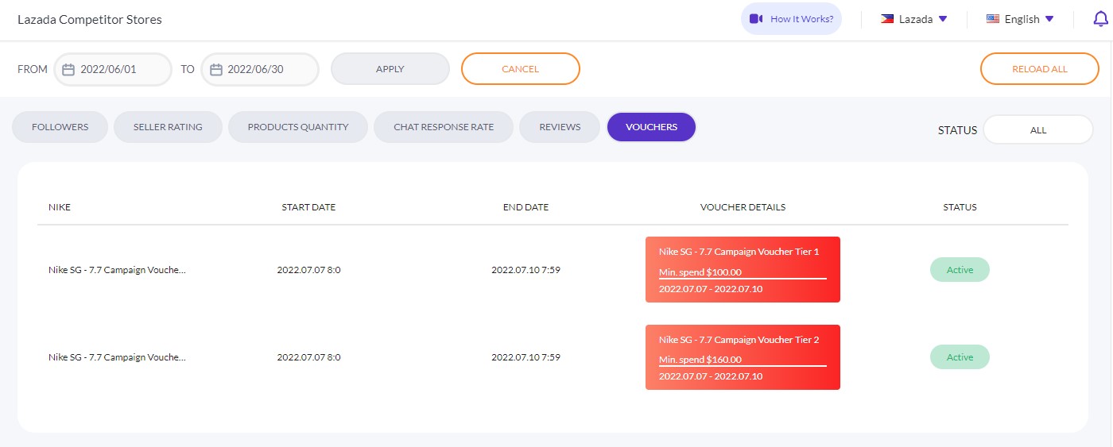
Task: Go to the REVIEWS tab
Action: 560,127
